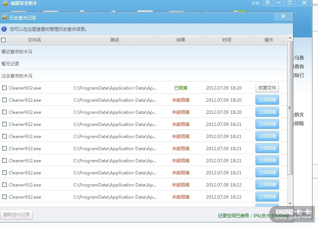Click the Cleaner932.exe filename in the 已隔离 row
Screen dimensions: 318x225
pos(25,88)
